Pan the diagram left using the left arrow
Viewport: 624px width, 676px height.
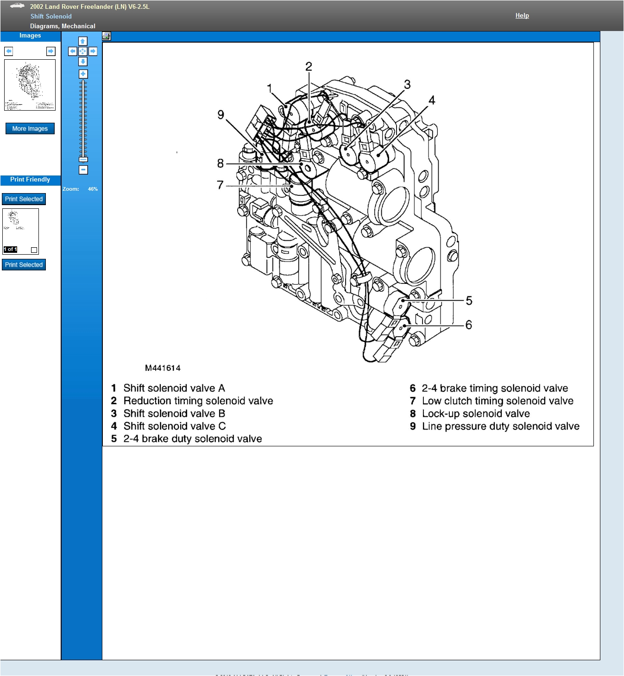click(73, 51)
